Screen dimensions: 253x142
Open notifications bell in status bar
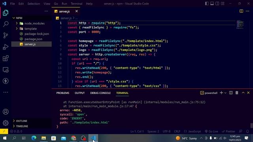[x=247, y=131]
